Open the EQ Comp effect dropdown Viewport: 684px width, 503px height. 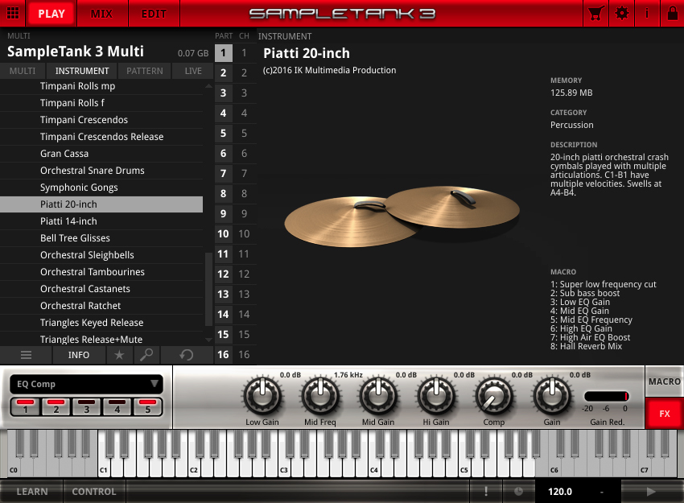tap(86, 384)
